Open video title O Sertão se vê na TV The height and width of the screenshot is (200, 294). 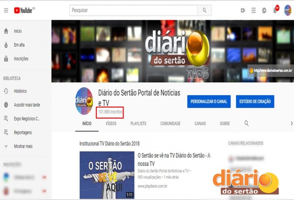[174, 160]
